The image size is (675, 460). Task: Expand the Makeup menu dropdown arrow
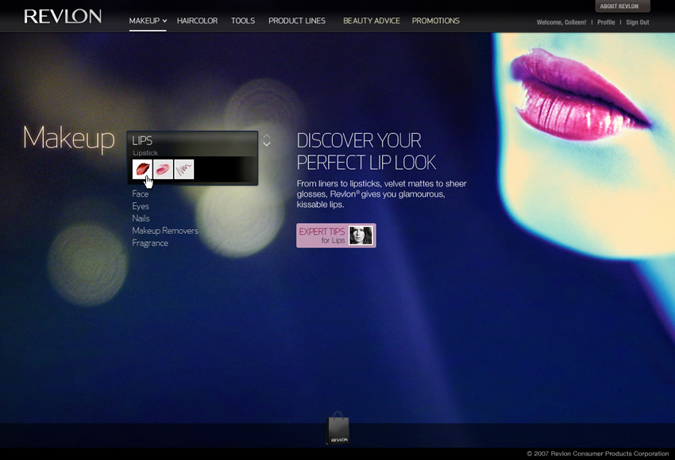pos(165,21)
